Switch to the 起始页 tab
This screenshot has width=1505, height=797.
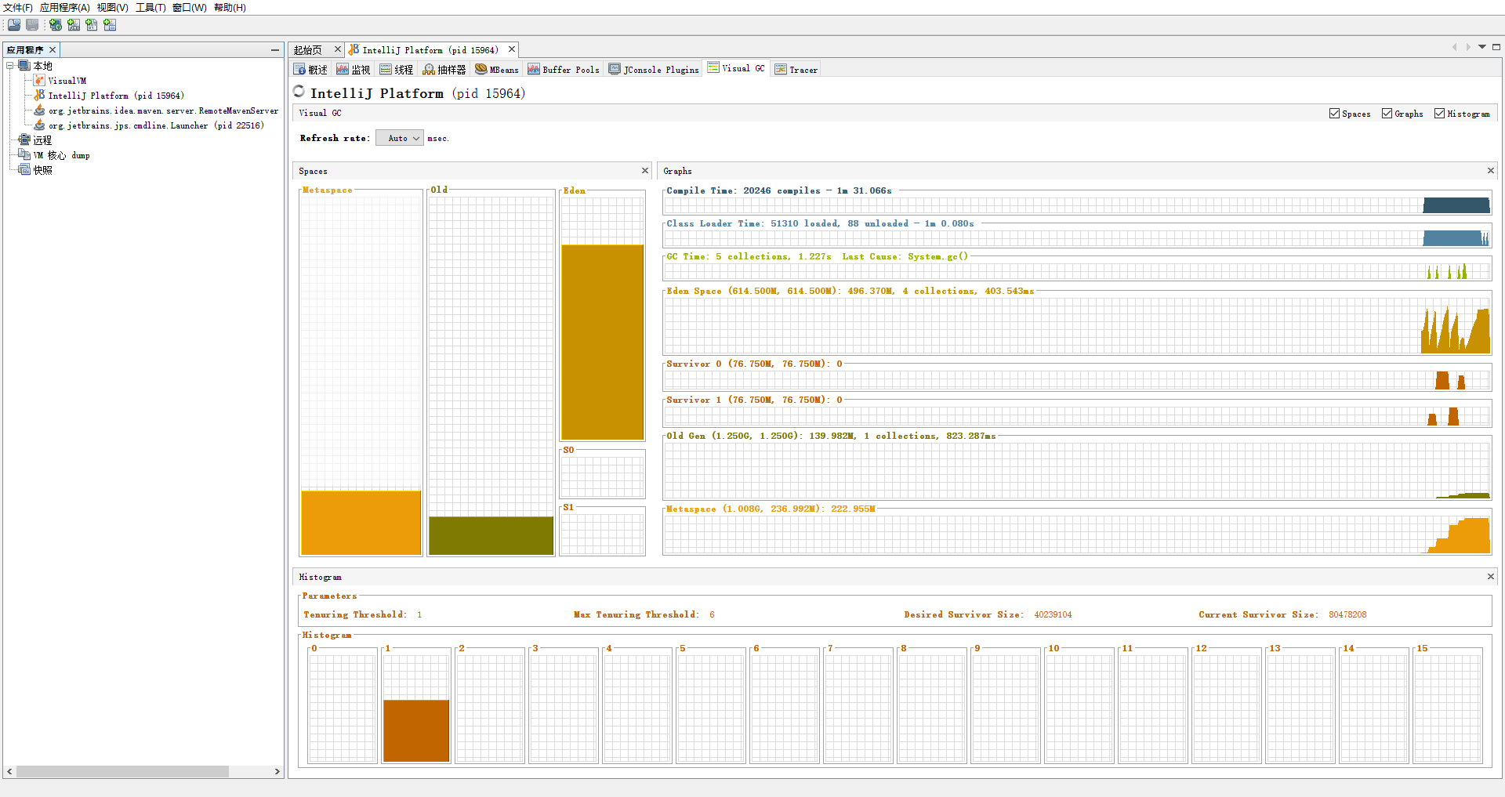click(308, 50)
